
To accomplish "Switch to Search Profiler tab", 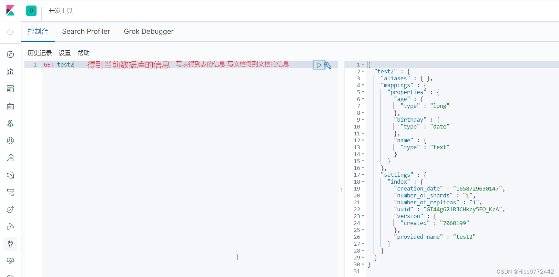I will coord(86,31).
